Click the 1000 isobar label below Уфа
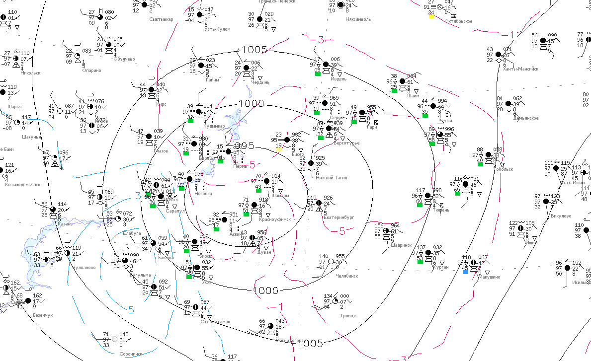591x361 pixels. (x=266, y=290)
